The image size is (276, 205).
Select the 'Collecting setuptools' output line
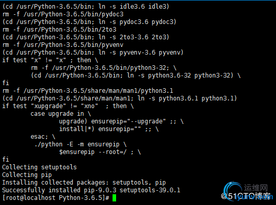point(39,167)
